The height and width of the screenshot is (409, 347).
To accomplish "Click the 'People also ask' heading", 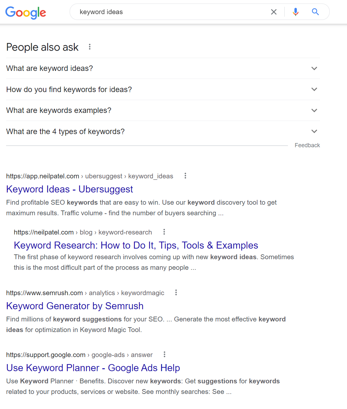I will coord(42,47).
